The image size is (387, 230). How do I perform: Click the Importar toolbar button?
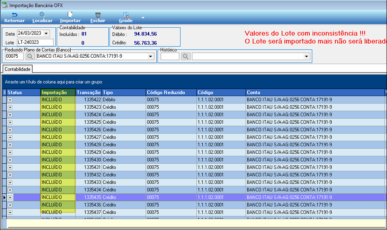tap(70, 18)
